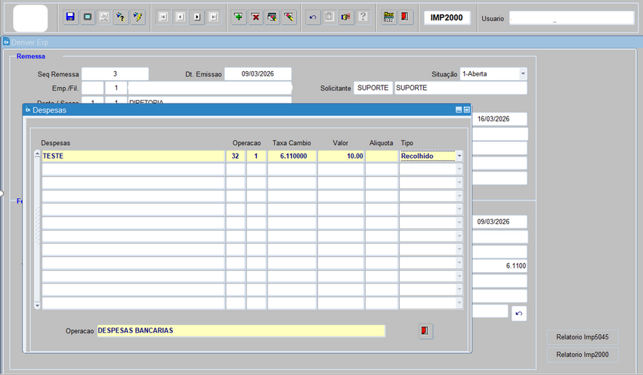643x375 pixels.
Task: Click the undo arrow toolbar icon
Action: [313, 17]
